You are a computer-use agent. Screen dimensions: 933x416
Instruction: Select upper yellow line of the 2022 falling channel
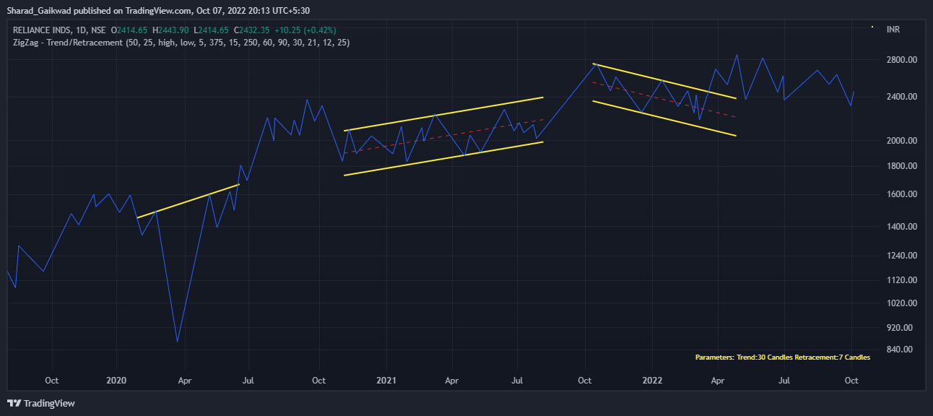pos(664,81)
